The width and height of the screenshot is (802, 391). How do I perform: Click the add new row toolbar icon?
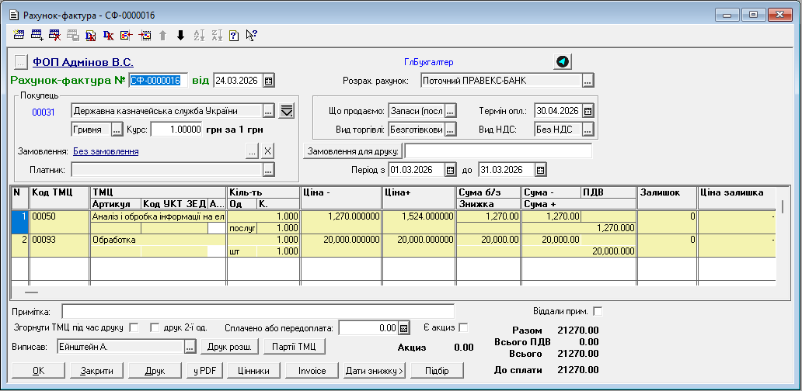[x=37, y=35]
